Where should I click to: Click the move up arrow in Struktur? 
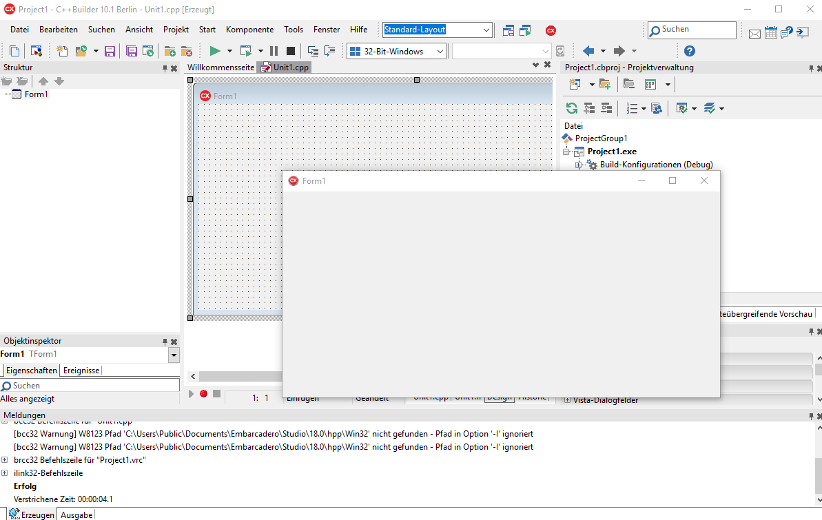[x=43, y=81]
